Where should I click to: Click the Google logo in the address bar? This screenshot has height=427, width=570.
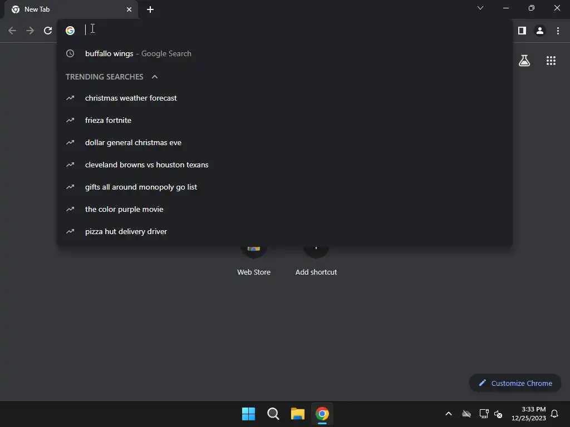(70, 31)
